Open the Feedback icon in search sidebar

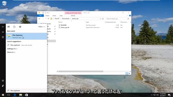(x=3, y=86)
